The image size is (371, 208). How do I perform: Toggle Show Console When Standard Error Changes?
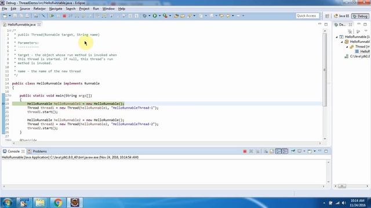pyautogui.click(x=285, y=151)
